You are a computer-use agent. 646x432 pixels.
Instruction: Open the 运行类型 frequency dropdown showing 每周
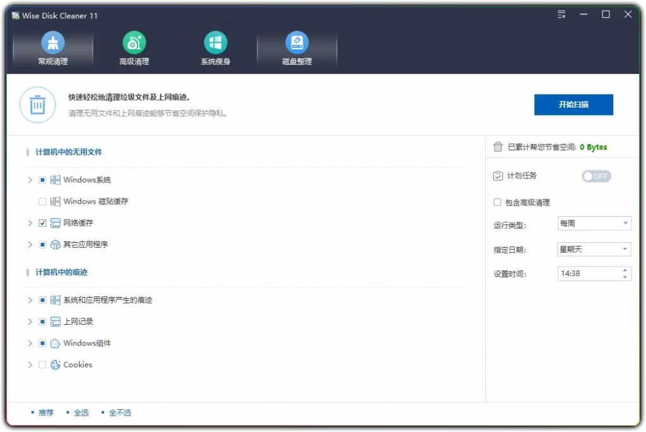click(x=594, y=223)
